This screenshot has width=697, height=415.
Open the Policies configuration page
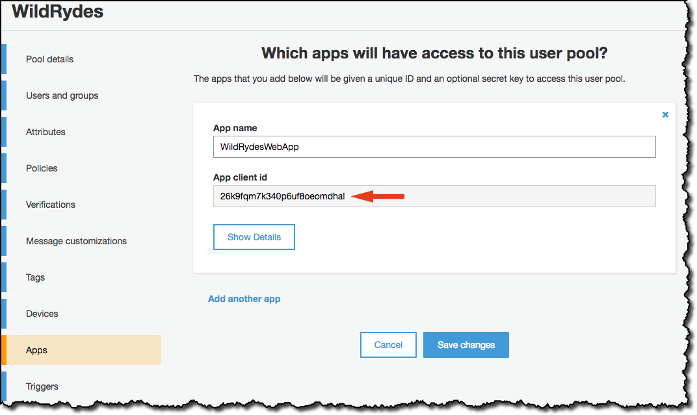(41, 168)
